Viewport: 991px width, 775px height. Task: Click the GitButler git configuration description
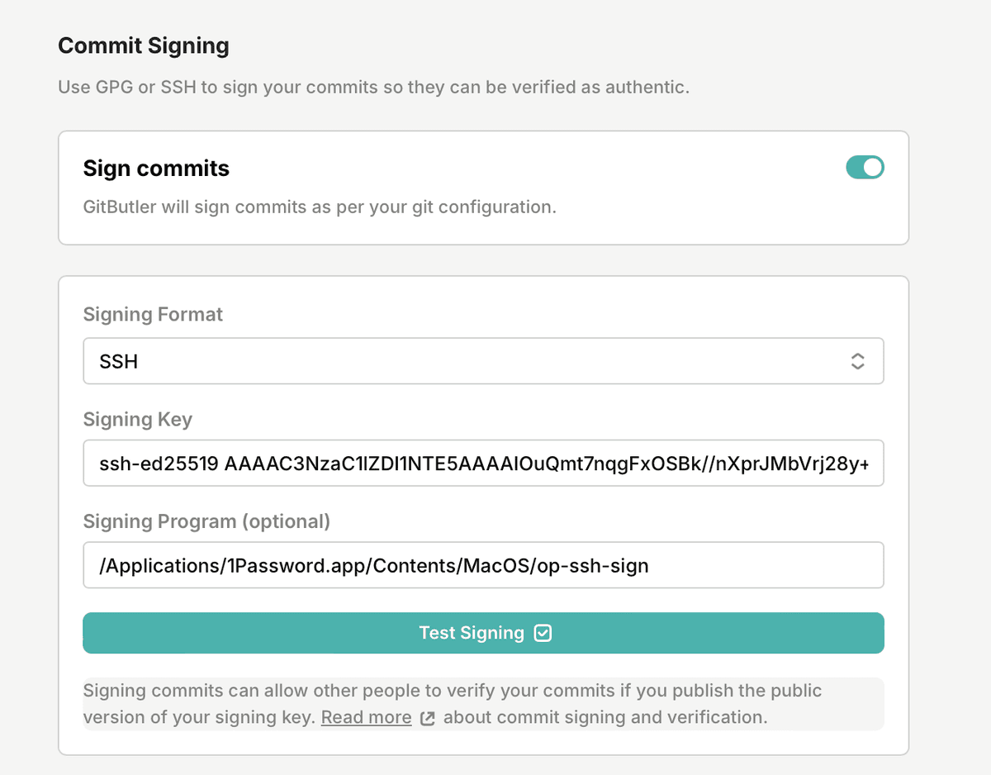pyautogui.click(x=320, y=207)
